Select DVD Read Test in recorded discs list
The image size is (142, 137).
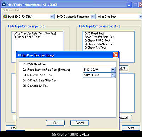(94, 33)
